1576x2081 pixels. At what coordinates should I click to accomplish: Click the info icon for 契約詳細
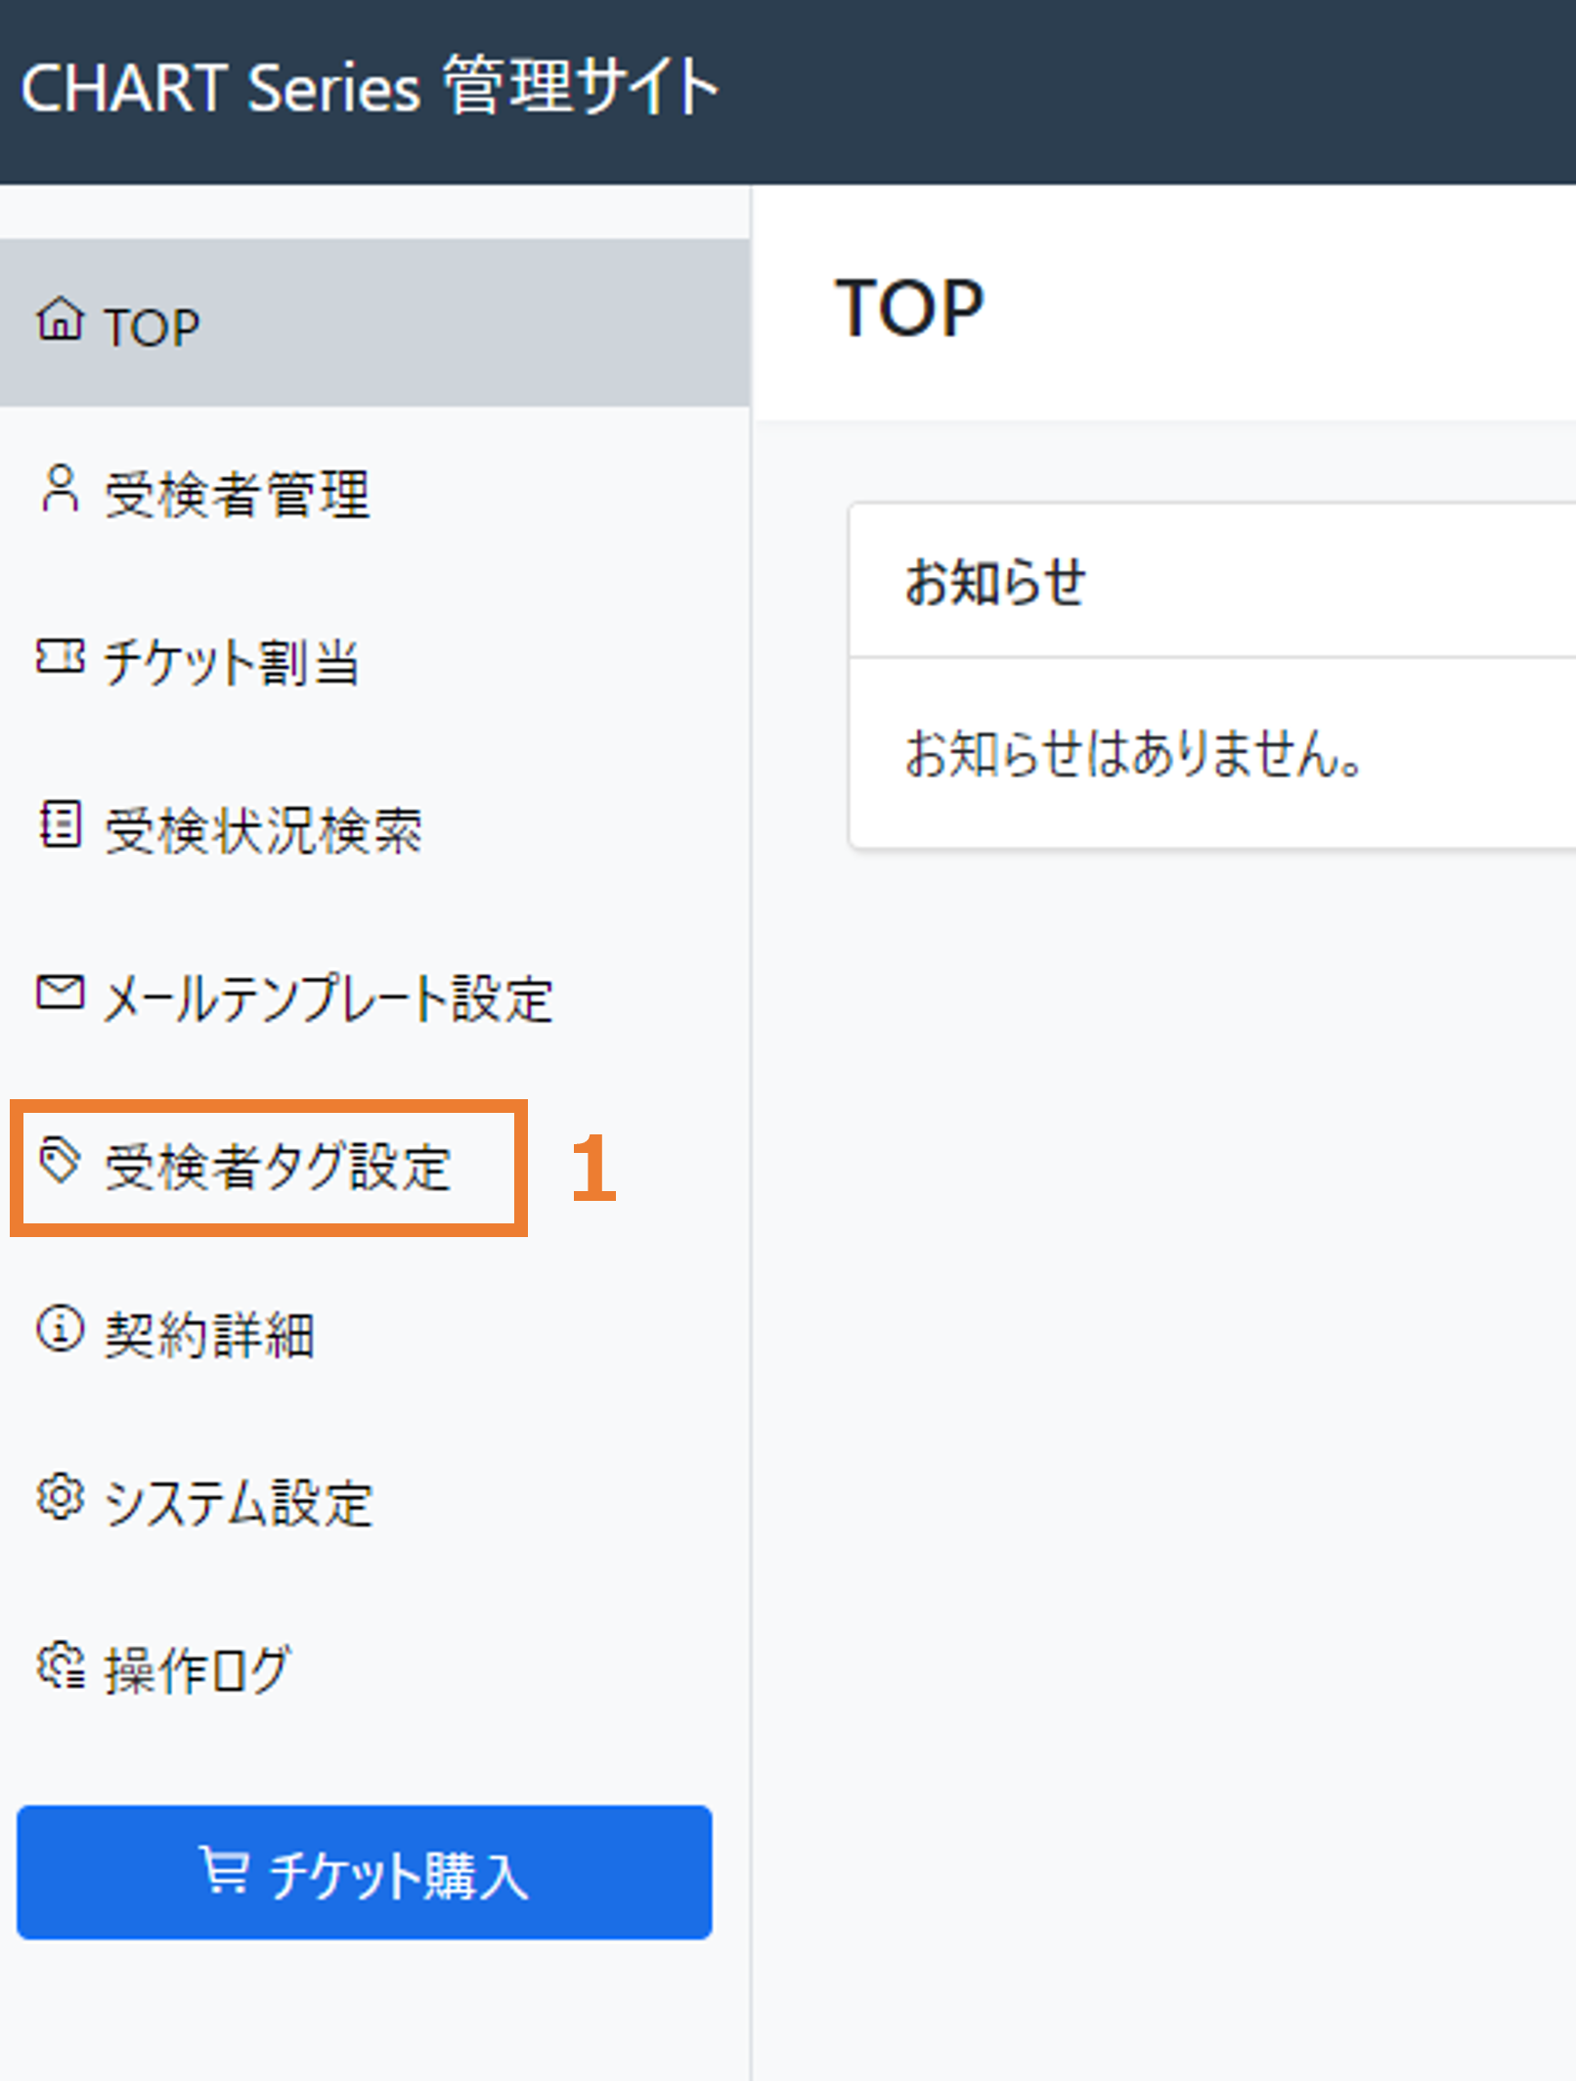[61, 1329]
